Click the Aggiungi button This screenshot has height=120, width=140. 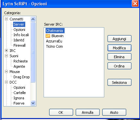[x=119, y=39]
